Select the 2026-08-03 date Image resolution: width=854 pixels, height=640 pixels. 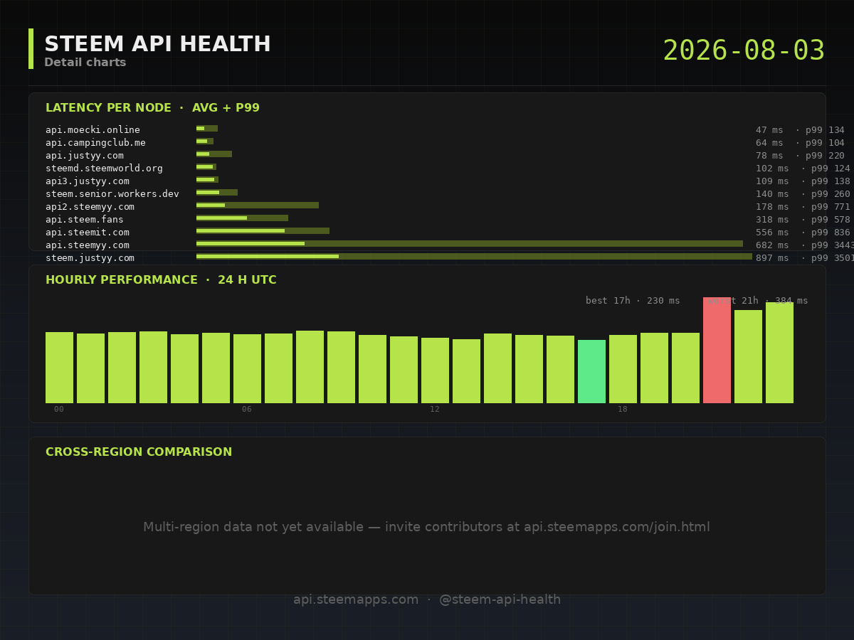coord(744,50)
